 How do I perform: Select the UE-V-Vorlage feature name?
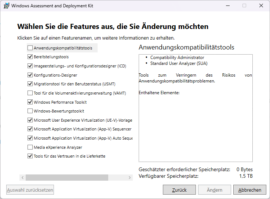(x=83, y=120)
